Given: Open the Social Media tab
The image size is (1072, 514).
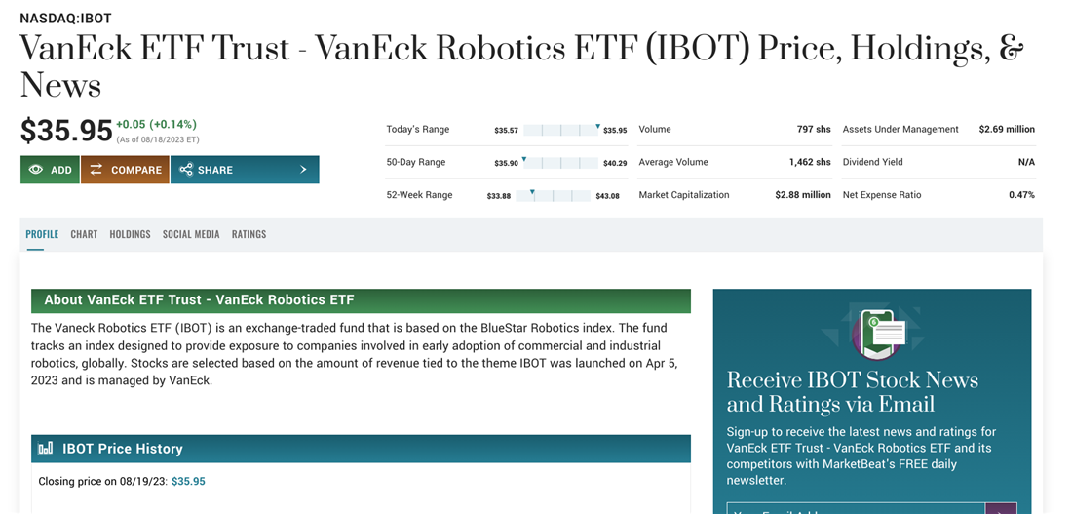Looking at the screenshot, I should pos(191,234).
